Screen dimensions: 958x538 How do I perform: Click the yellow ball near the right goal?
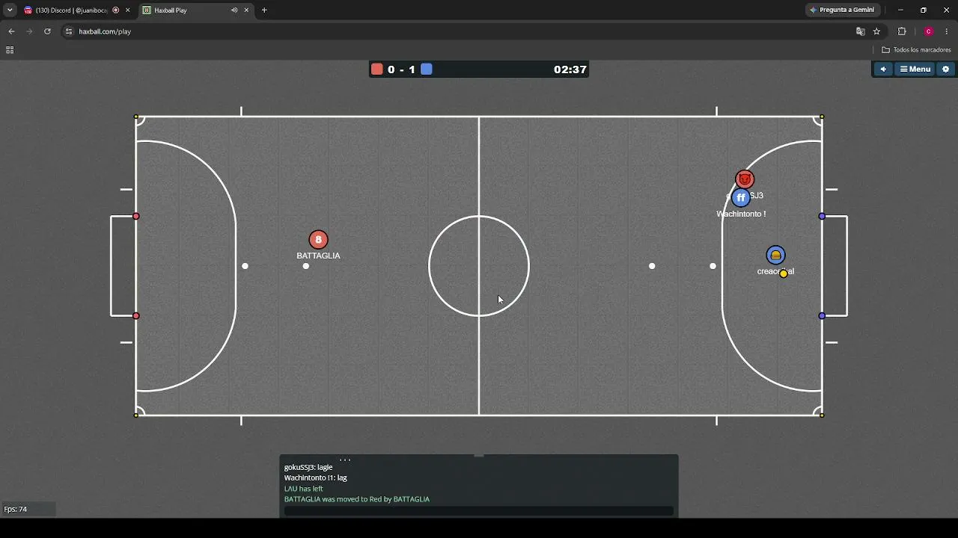pos(784,273)
